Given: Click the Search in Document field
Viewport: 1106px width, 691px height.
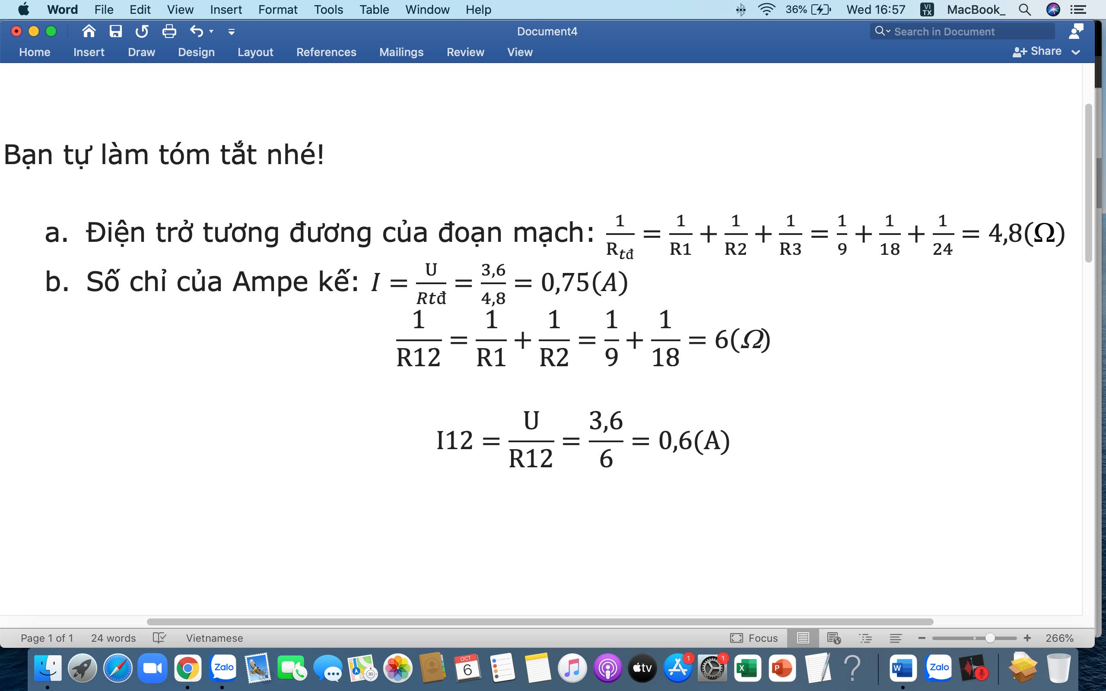Looking at the screenshot, I should click(963, 31).
